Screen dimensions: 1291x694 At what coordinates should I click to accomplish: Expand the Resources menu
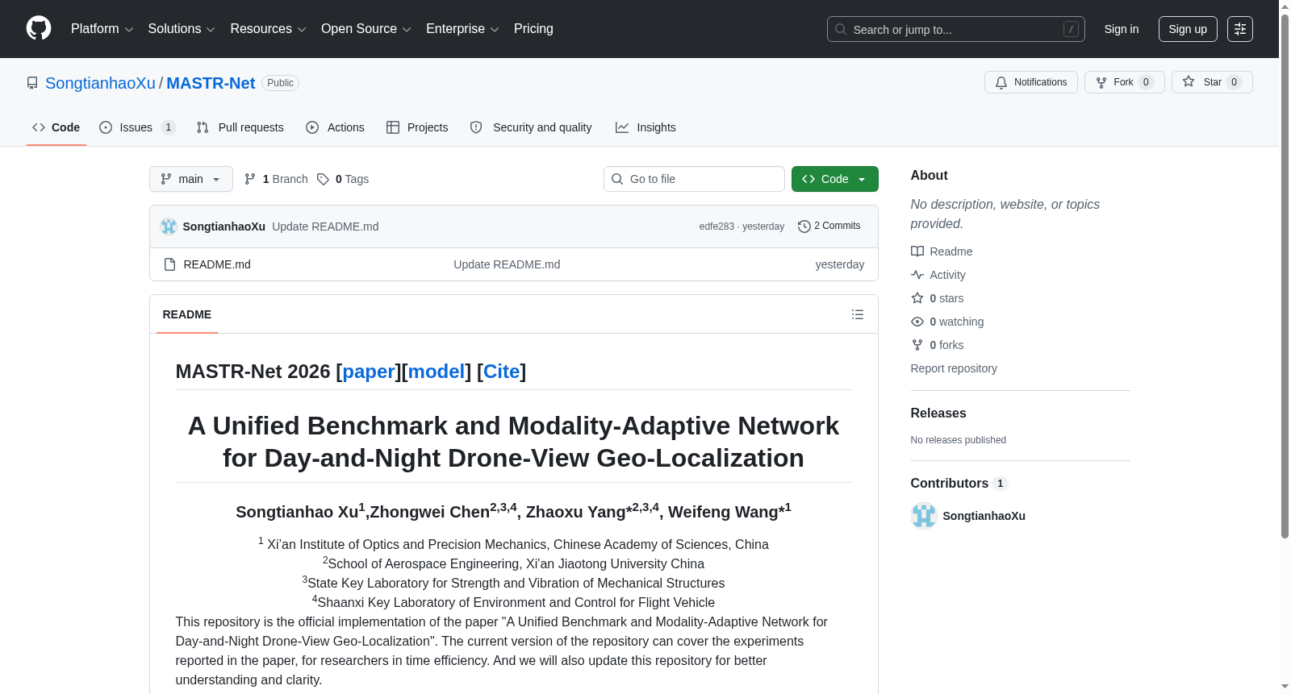pyautogui.click(x=268, y=29)
